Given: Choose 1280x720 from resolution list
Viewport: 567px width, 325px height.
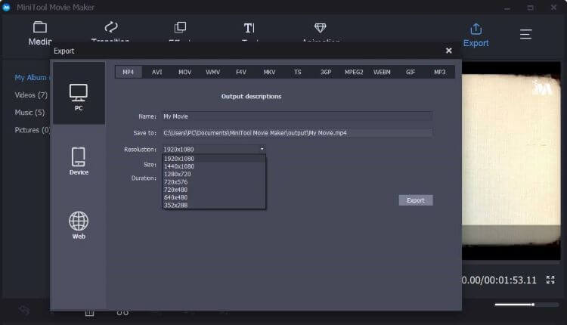Looking at the screenshot, I should 214,174.
